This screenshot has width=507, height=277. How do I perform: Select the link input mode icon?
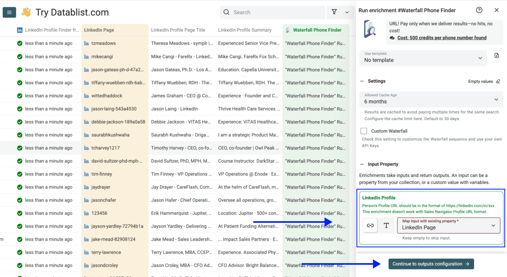[x=370, y=225]
